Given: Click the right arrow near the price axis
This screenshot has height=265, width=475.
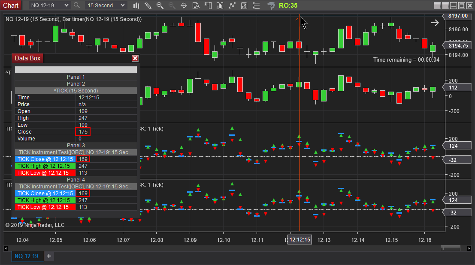Looking at the screenshot, I should [435, 23].
